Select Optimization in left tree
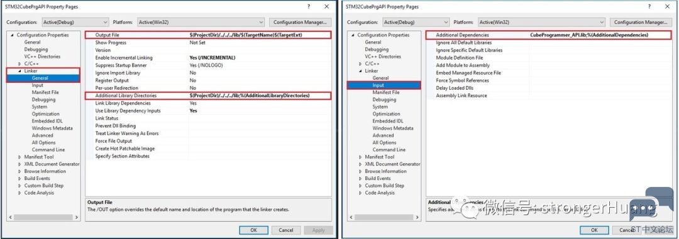This screenshot has height=239, width=679. coord(45,114)
